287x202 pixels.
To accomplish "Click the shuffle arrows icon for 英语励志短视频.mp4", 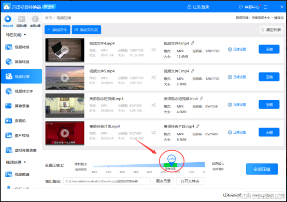I will point(153,105).
